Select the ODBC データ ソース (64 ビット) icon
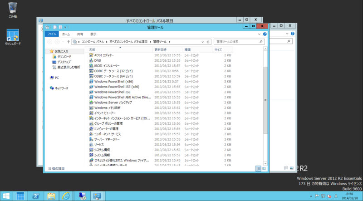The image size is (363, 201). click(91, 76)
